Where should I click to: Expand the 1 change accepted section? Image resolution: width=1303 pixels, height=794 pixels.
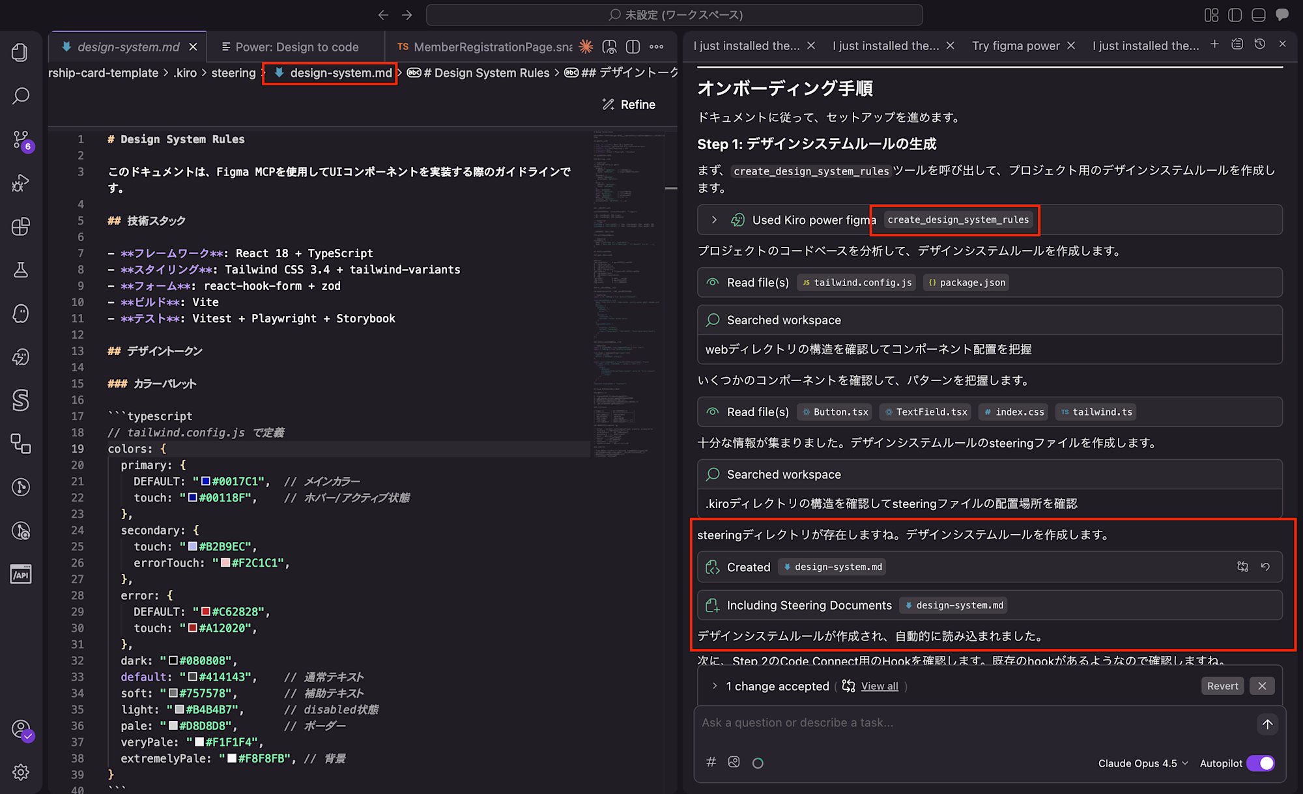click(713, 686)
